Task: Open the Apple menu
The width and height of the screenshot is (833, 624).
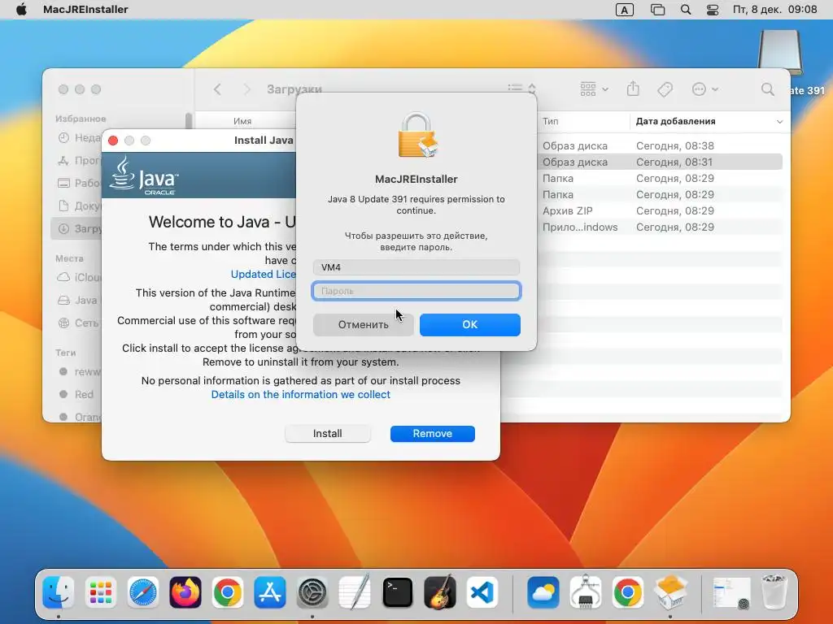Action: coord(21,10)
